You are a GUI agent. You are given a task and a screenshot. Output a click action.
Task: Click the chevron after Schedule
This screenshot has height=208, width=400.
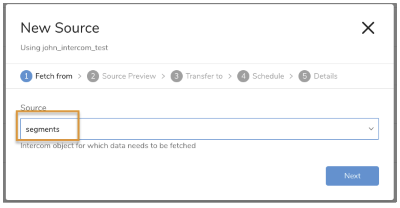[x=291, y=76]
